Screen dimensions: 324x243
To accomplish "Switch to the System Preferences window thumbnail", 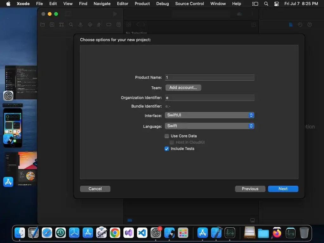I will pyautogui.click(x=21, y=82).
